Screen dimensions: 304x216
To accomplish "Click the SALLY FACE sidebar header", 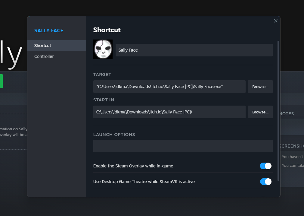I will click(49, 30).
